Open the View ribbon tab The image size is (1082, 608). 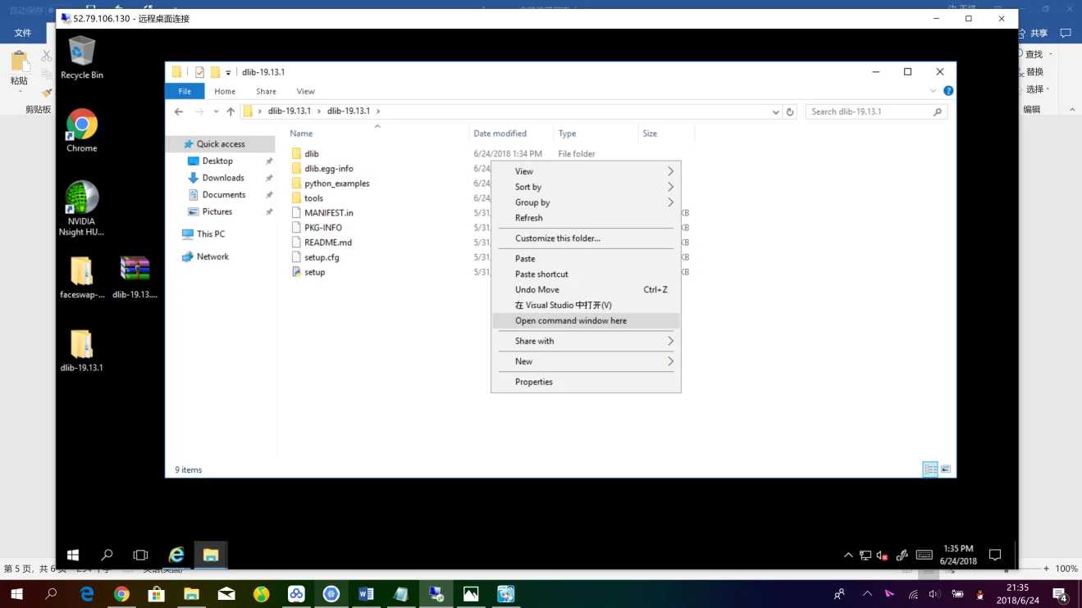tap(305, 91)
